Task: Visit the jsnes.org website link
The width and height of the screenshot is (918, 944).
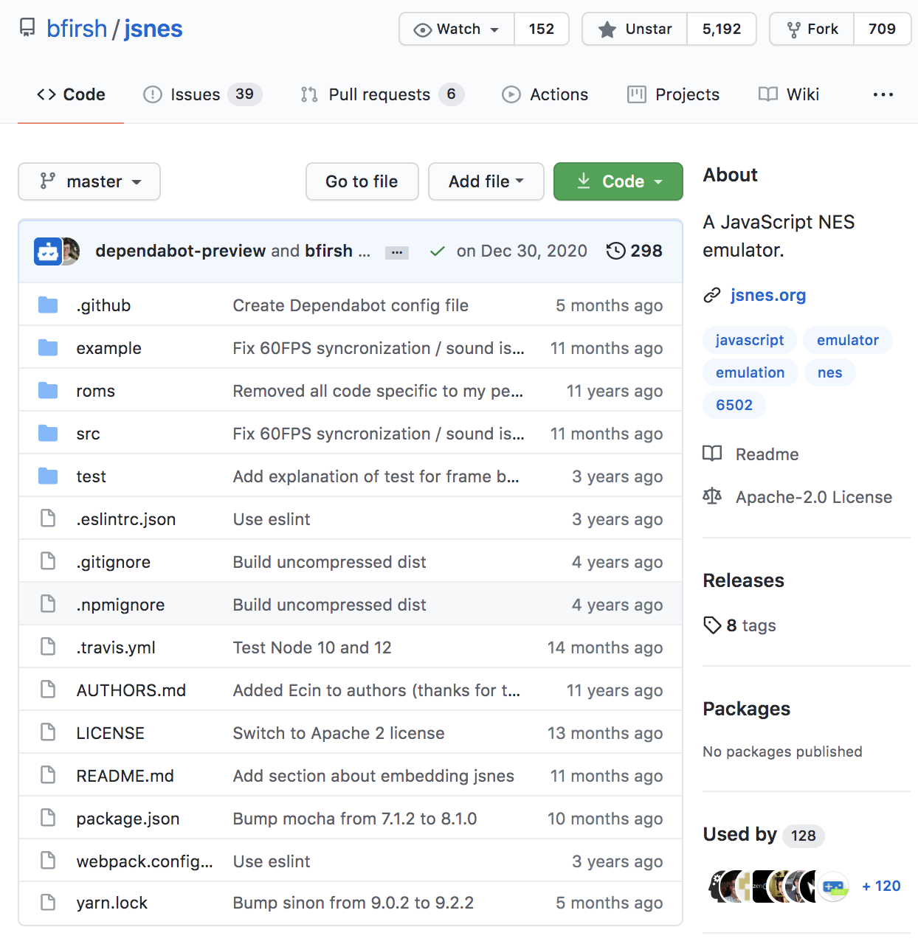Action: pyautogui.click(x=768, y=295)
